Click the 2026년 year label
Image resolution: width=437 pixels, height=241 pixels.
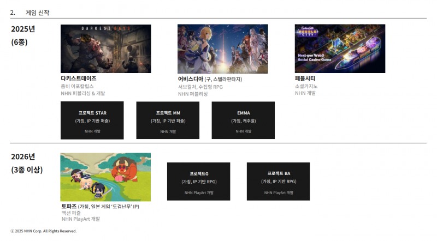(x=23, y=157)
